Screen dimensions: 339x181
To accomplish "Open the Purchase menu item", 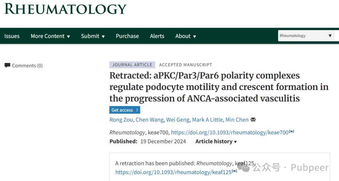I will point(127,36).
